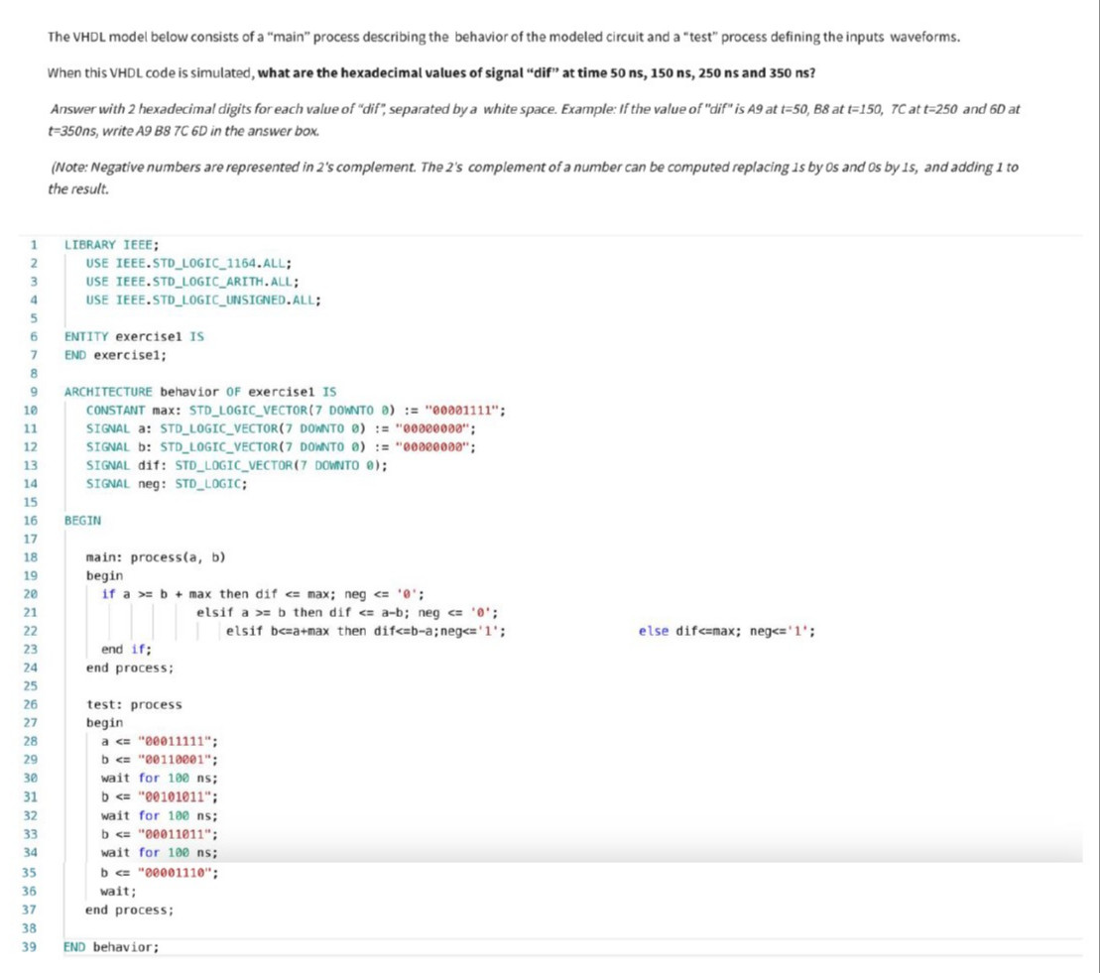Click the 'USE IEEE.STD_LOGIC_UNSIGNED.ALL;' line
Viewport: 1100px width, 973px height.
[x=203, y=300]
